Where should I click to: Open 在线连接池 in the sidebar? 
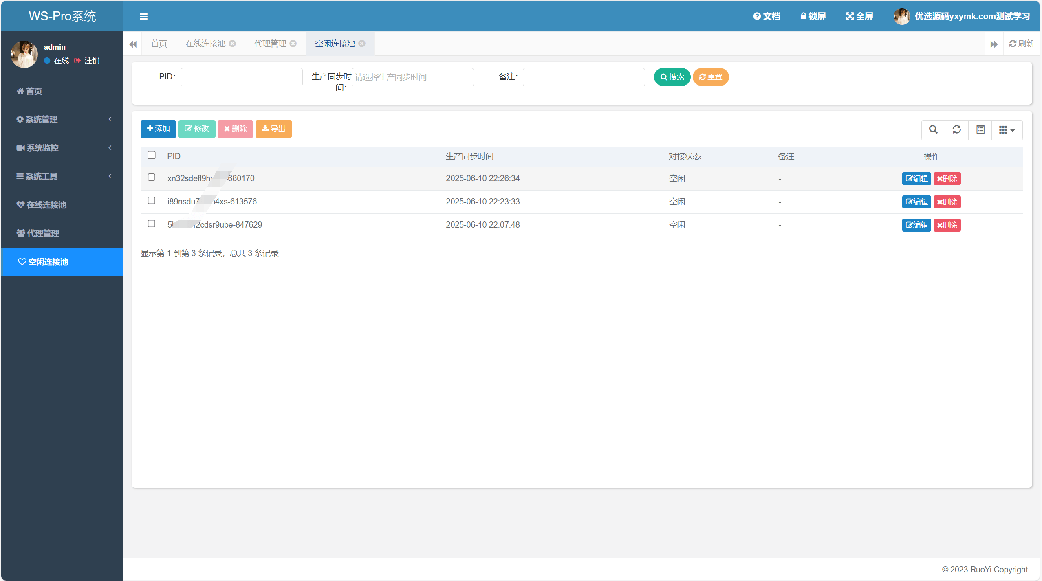pos(46,205)
